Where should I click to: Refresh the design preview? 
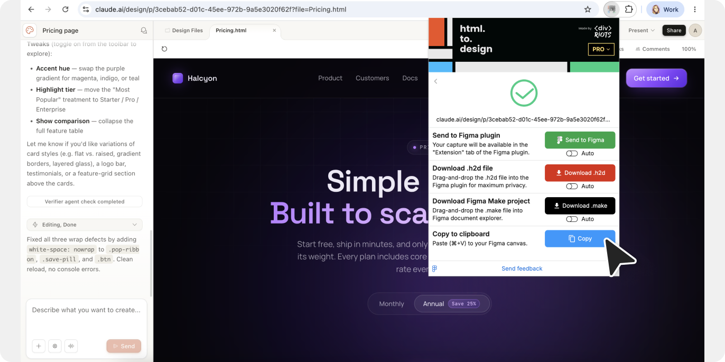click(x=164, y=49)
